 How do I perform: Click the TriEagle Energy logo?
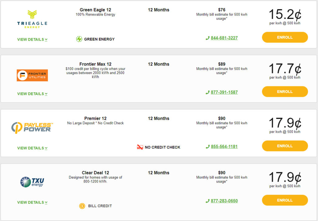coord(32,19)
